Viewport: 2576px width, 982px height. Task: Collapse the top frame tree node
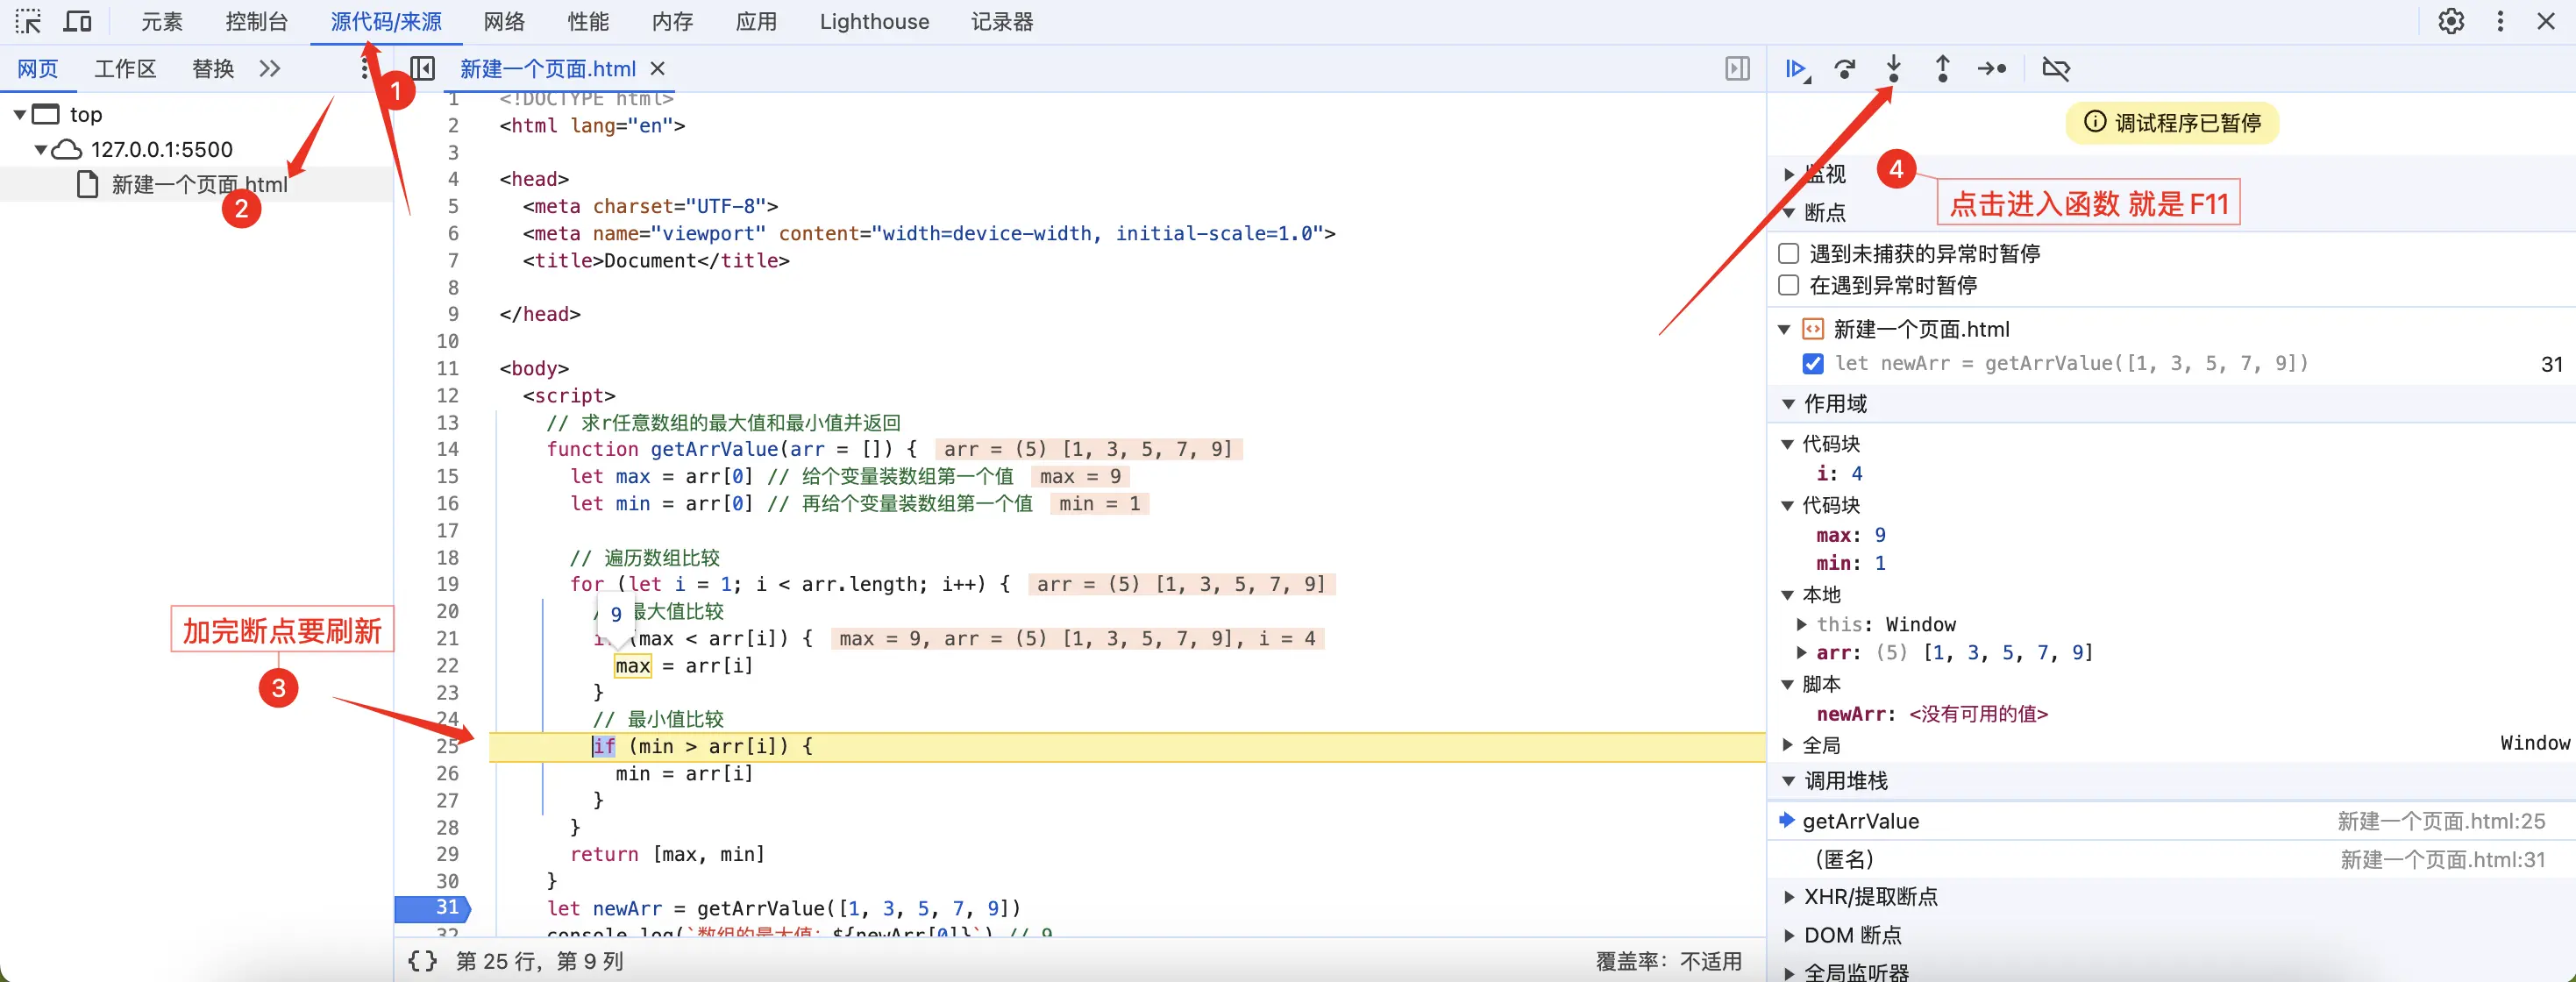pos(19,114)
